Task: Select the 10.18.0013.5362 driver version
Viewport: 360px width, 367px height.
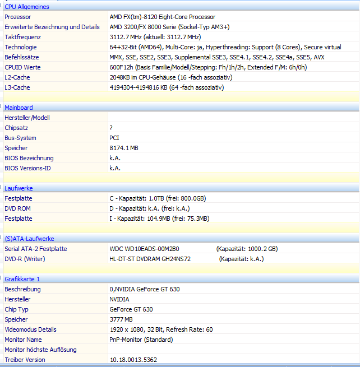Action: coord(133,360)
